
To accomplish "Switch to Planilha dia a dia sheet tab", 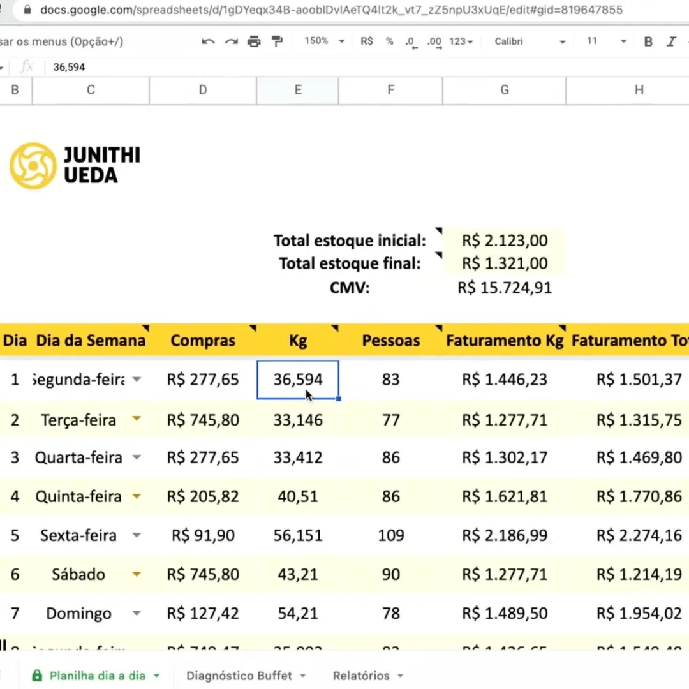I will click(x=97, y=676).
